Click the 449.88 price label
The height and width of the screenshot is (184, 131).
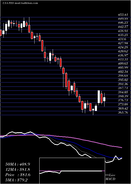pos(123,19)
